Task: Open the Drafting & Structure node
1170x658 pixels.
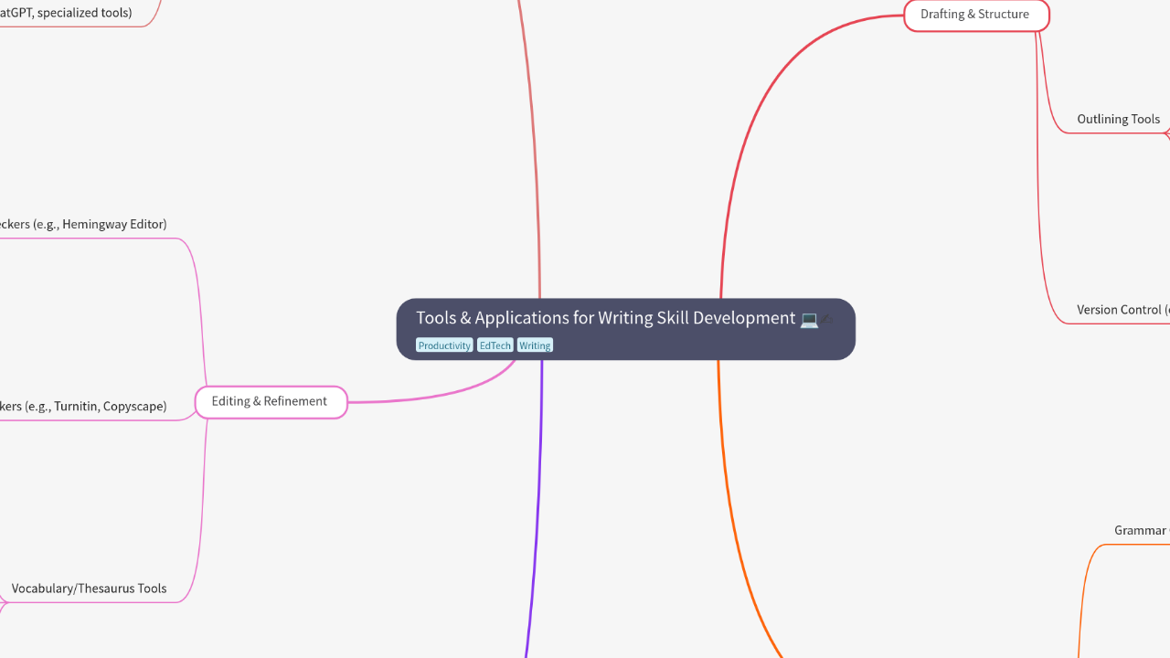Action: pyautogui.click(x=975, y=15)
